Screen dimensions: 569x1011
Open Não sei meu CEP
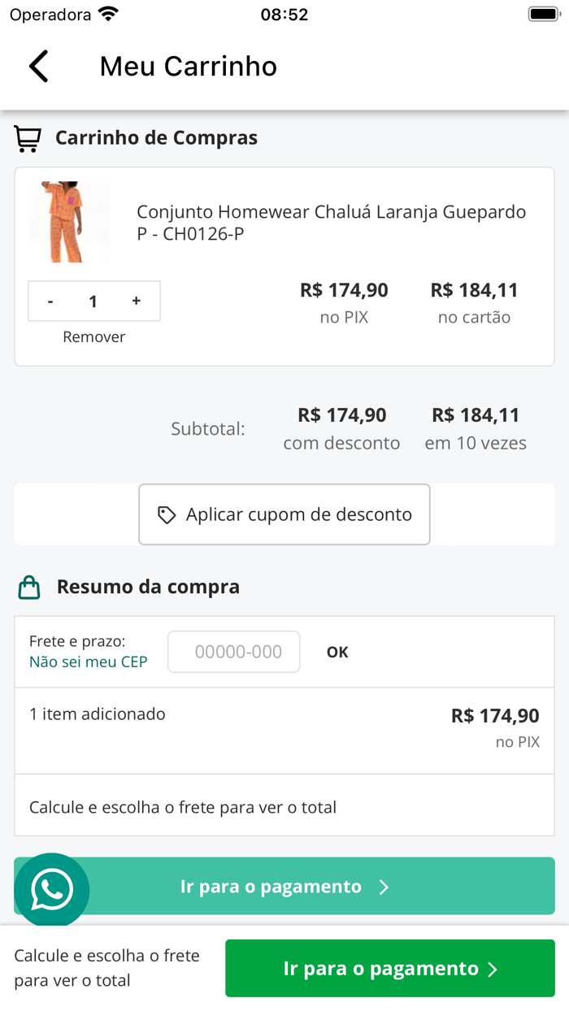[88, 662]
